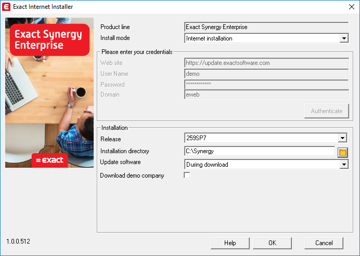
Task: Click the Installation directory label
Action: coord(125,151)
